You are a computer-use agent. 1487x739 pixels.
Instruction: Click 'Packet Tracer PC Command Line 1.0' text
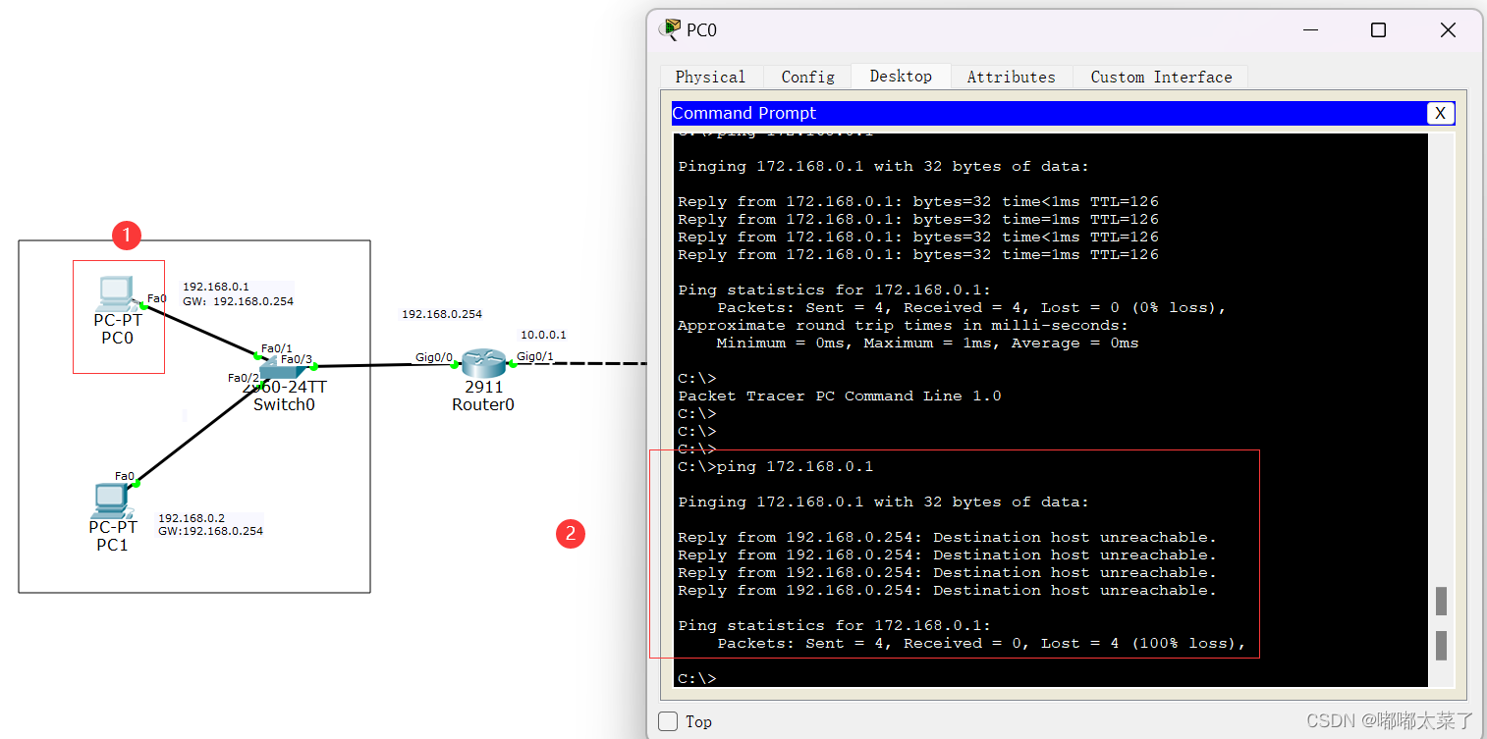pyautogui.click(x=840, y=396)
